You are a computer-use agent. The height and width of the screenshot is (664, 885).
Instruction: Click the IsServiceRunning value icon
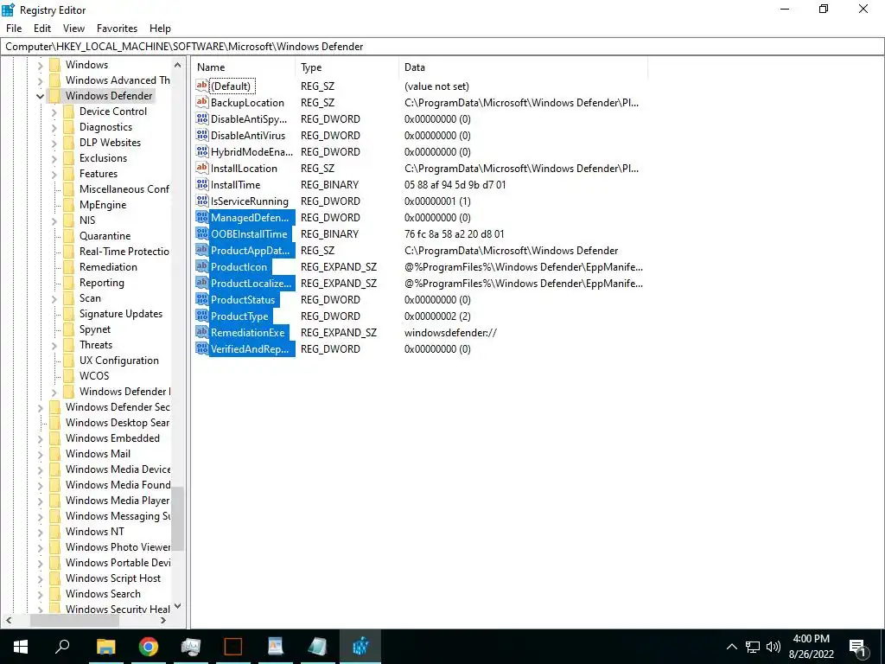tap(202, 201)
